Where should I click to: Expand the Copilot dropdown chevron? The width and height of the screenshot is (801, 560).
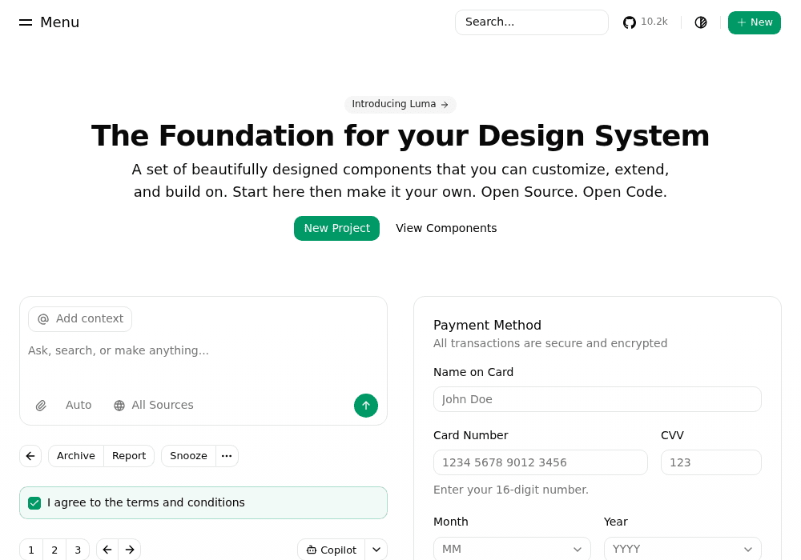tap(376, 550)
